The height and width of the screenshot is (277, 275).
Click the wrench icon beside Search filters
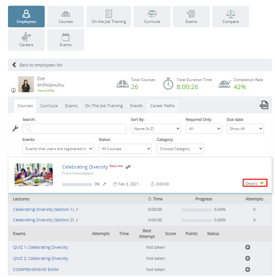click(x=15, y=128)
